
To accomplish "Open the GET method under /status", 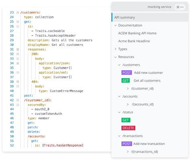I will (126, 120).
